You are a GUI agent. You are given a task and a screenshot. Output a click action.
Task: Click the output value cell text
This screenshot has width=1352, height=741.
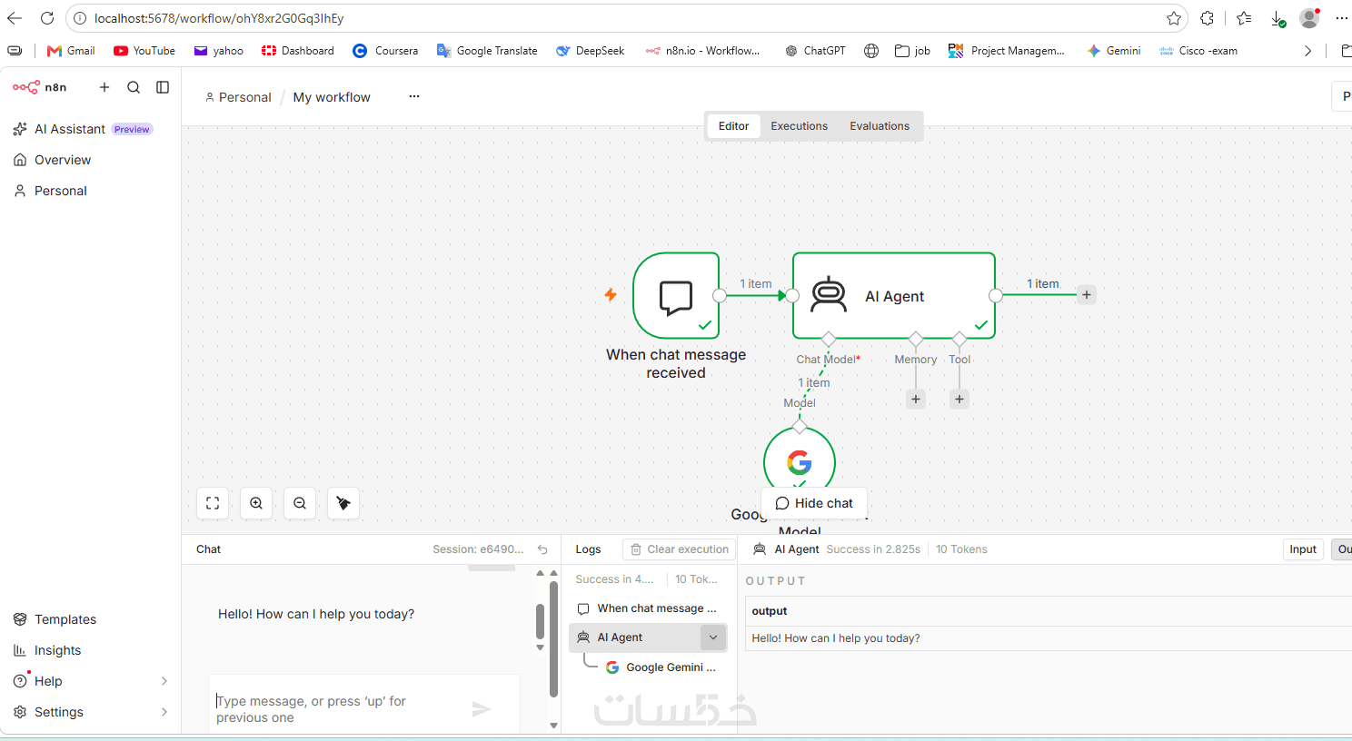point(836,638)
